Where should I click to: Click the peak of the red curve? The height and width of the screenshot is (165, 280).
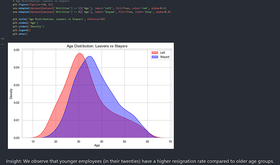click(x=80, y=53)
